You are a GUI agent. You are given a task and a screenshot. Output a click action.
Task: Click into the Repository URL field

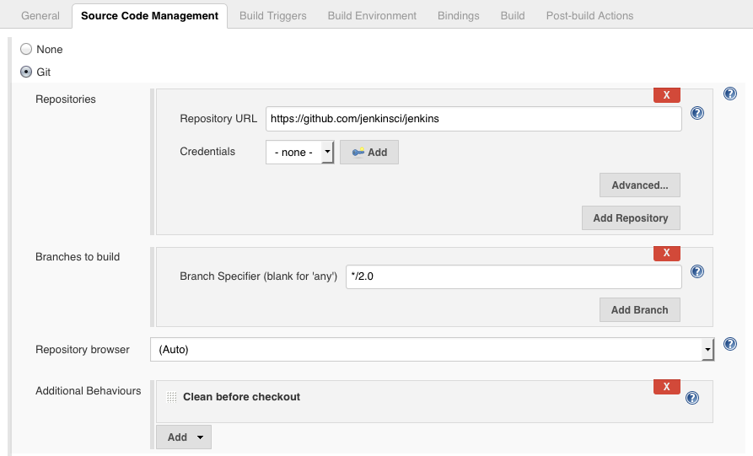click(x=473, y=119)
